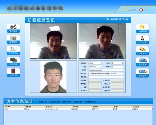Click the empty visitor company field
This screenshot has width=156, height=125.
coord(106,77)
